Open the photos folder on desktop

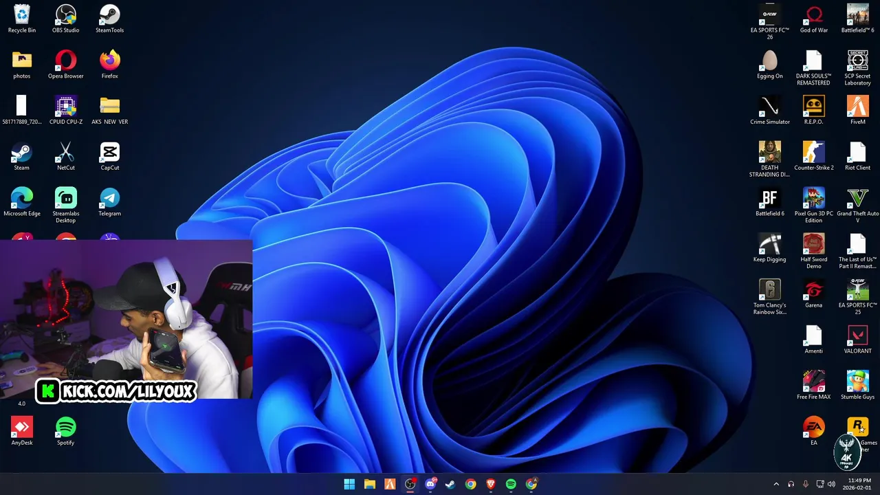22,65
